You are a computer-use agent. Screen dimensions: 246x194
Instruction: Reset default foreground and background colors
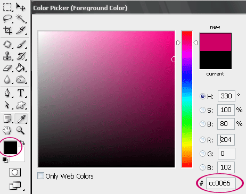[x=5, y=159]
